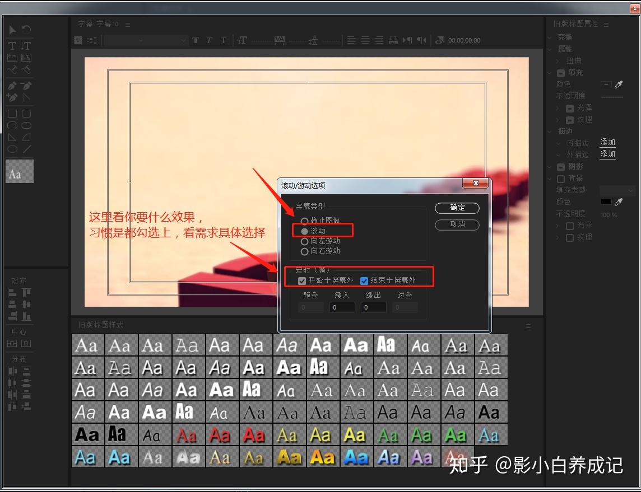Open the 填充类型 dropdown
Image resolution: width=641 pixels, height=492 pixels.
click(616, 190)
